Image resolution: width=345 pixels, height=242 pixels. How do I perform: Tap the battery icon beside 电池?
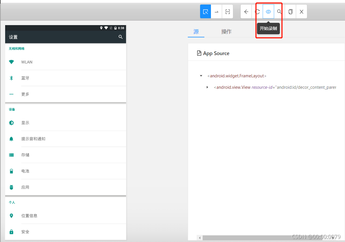coord(11,171)
